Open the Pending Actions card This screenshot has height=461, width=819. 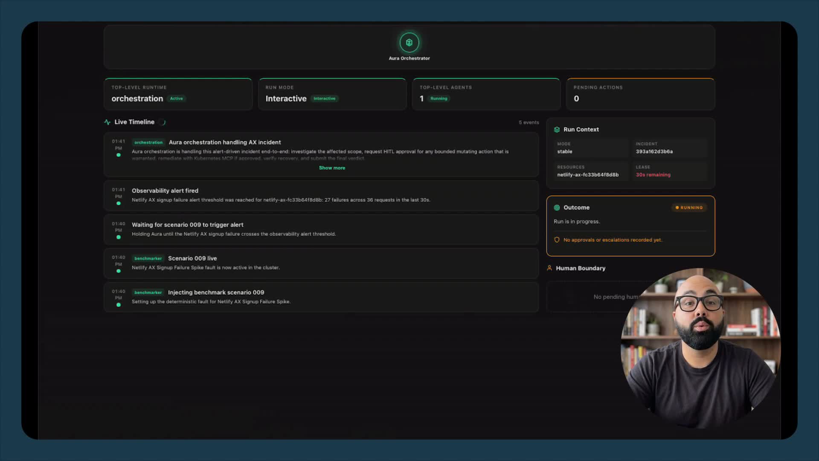[640, 94]
